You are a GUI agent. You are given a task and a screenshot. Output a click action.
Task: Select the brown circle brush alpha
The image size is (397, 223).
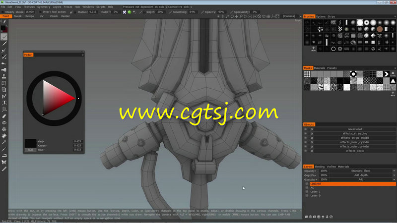click(380, 29)
